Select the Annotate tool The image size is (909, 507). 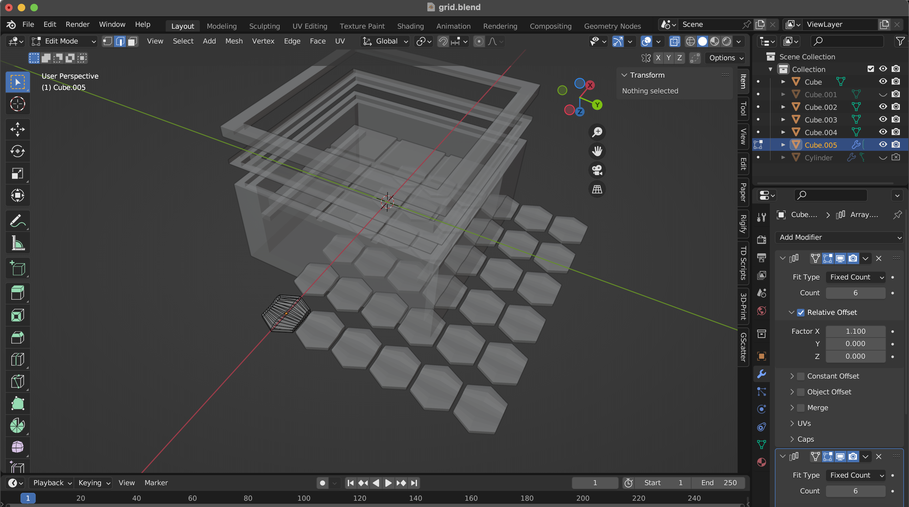17,221
